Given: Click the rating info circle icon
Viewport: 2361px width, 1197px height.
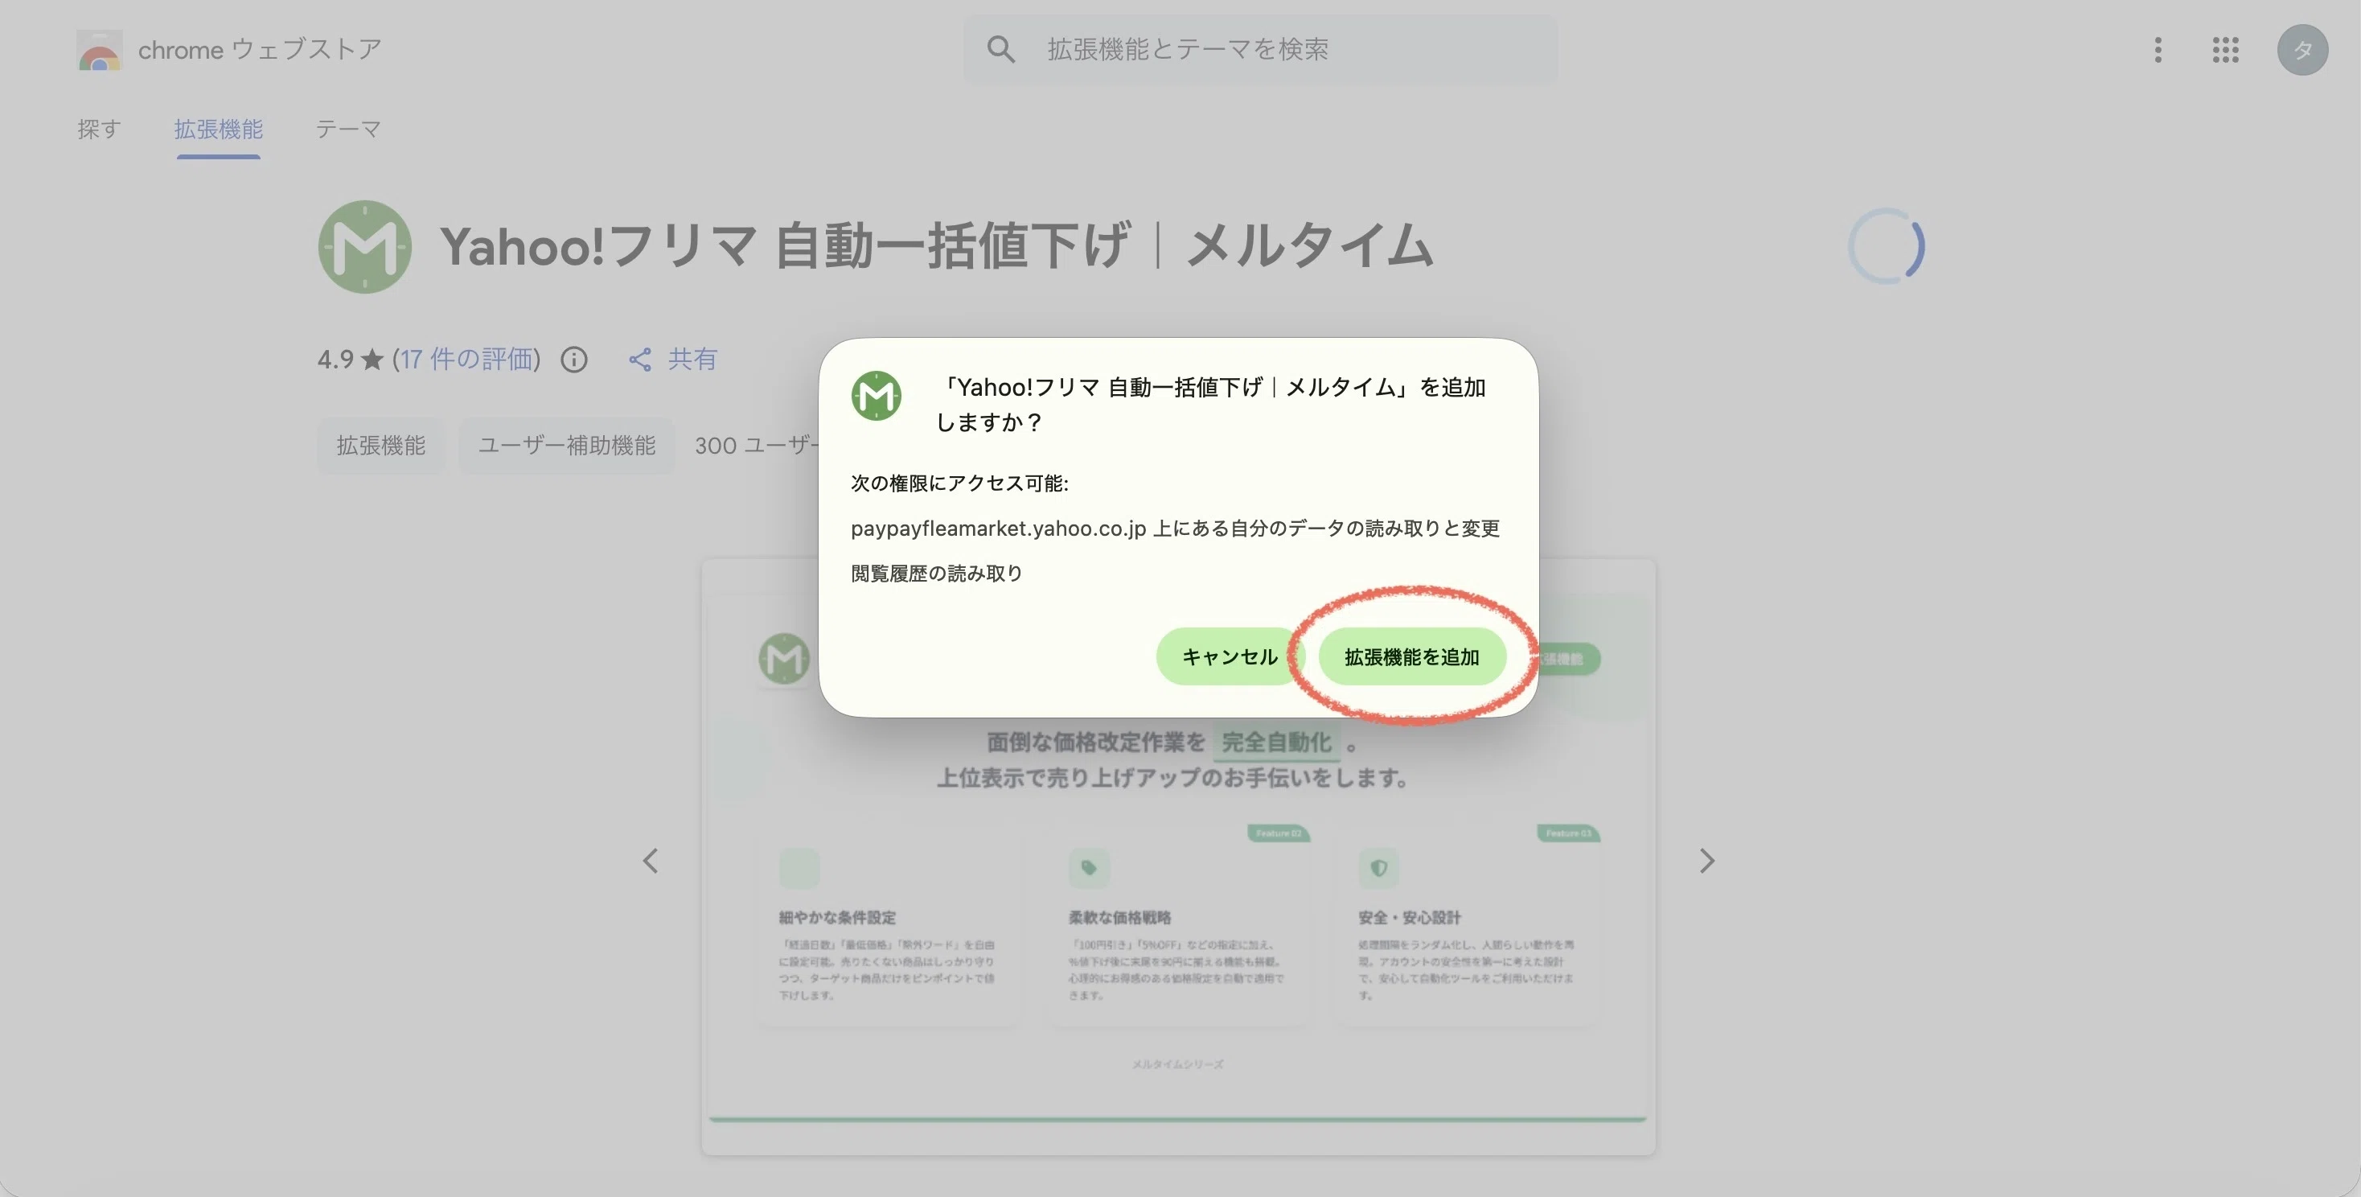Looking at the screenshot, I should coord(575,360).
